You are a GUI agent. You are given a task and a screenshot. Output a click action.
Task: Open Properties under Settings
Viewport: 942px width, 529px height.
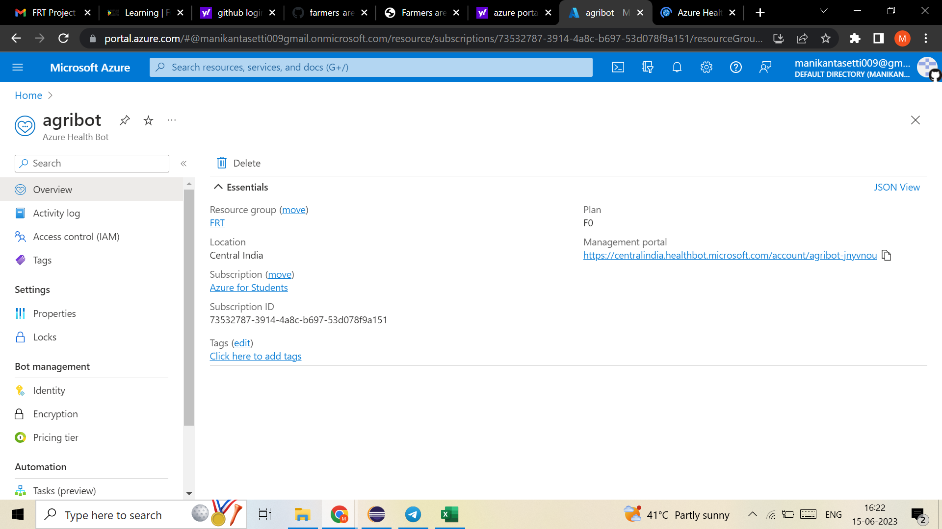(54, 313)
